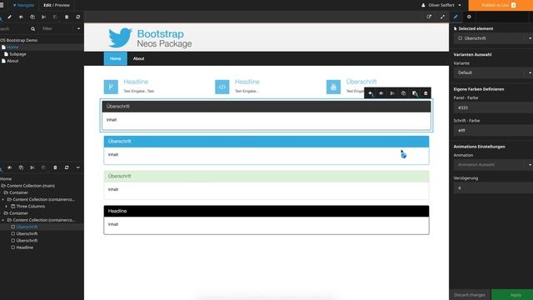Open the Edit / Preview mode panel
The height and width of the screenshot is (300, 533).
point(57,5)
